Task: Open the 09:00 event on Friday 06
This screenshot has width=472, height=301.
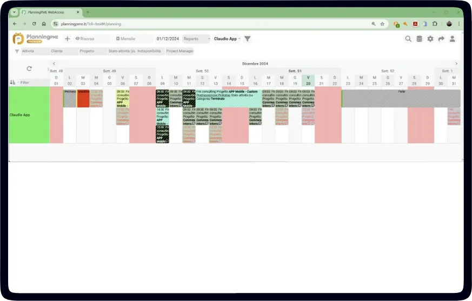Action: click(123, 98)
